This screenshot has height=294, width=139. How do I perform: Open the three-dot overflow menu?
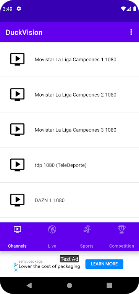131,32
